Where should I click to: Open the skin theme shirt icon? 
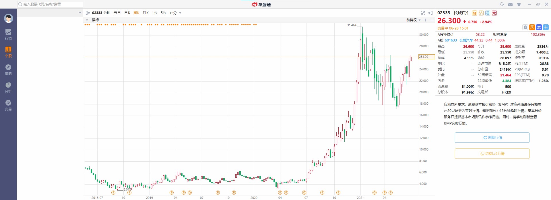(x=519, y=4)
